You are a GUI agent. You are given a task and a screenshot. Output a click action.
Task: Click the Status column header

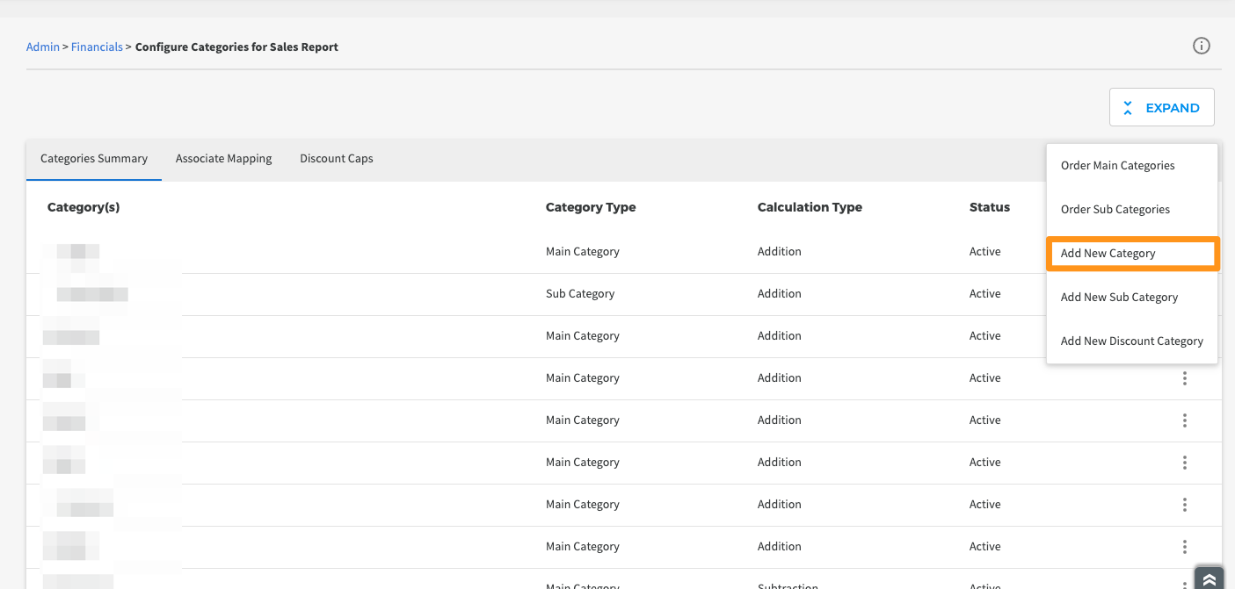[x=990, y=207]
